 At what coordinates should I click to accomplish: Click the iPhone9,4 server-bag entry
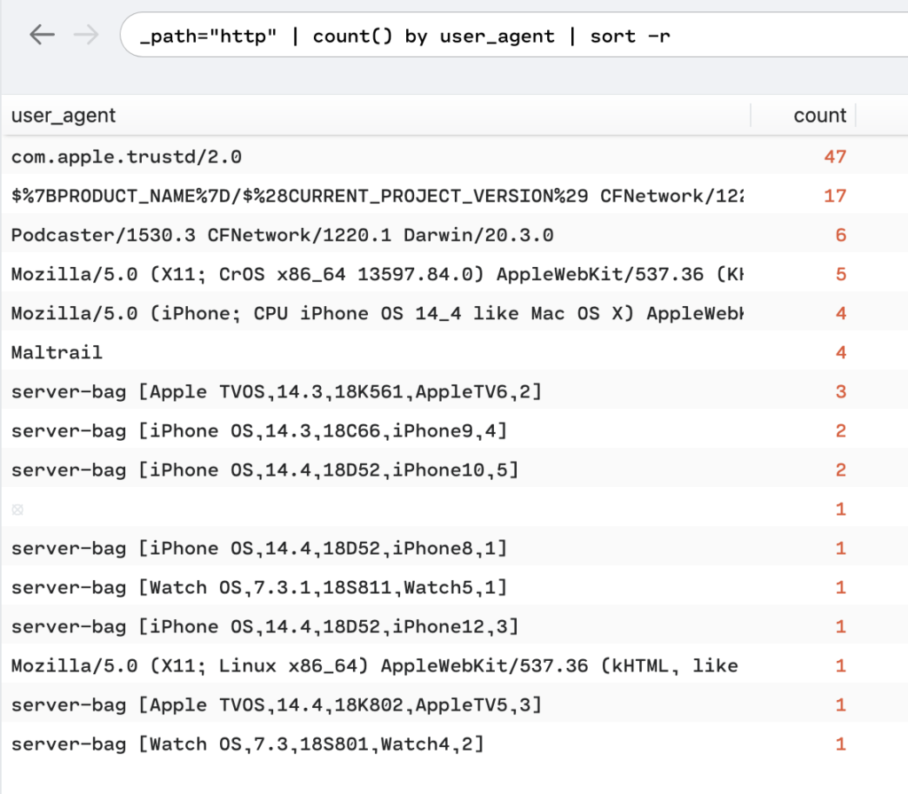pyautogui.click(x=259, y=431)
